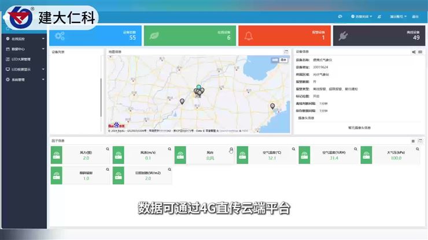Click the gears icon on the 55 devices card
The height and width of the screenshot is (240, 428).
click(x=60, y=36)
